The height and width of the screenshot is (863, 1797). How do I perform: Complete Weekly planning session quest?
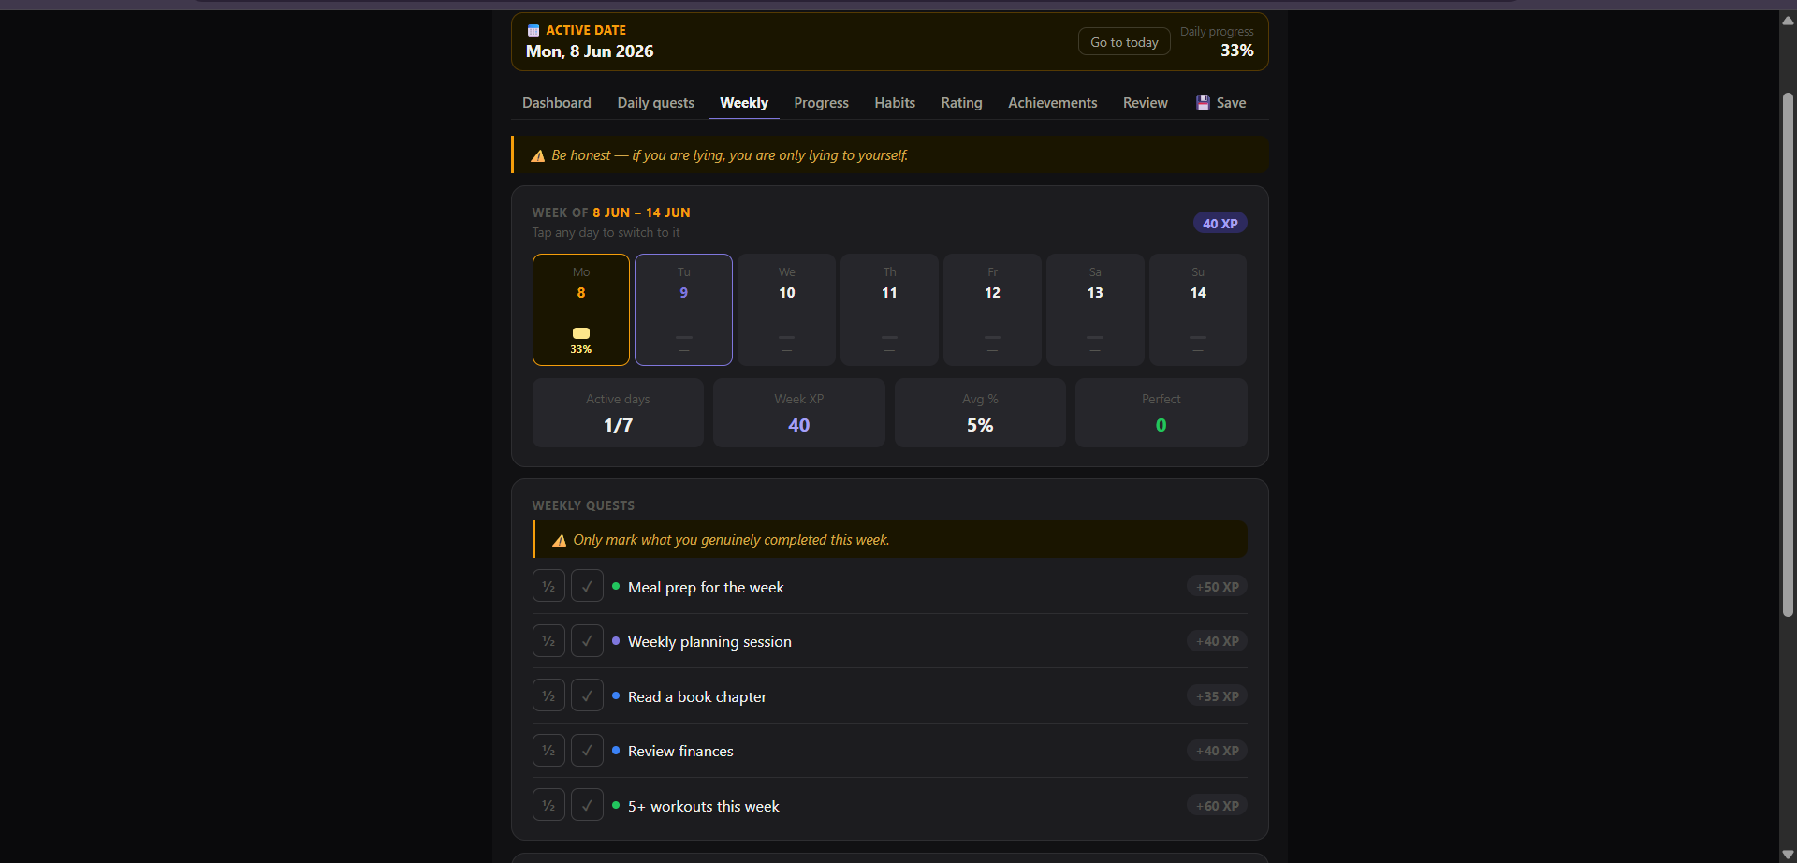(587, 641)
